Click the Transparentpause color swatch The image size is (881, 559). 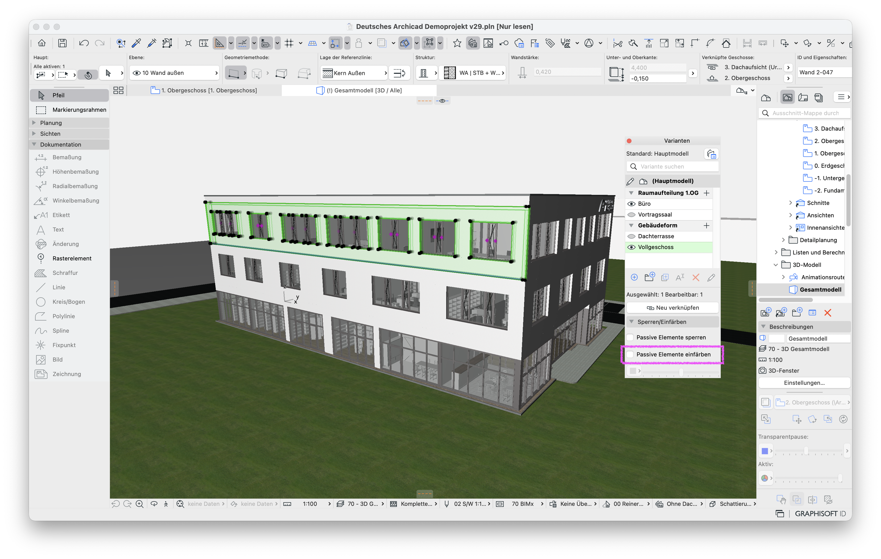[x=765, y=451]
